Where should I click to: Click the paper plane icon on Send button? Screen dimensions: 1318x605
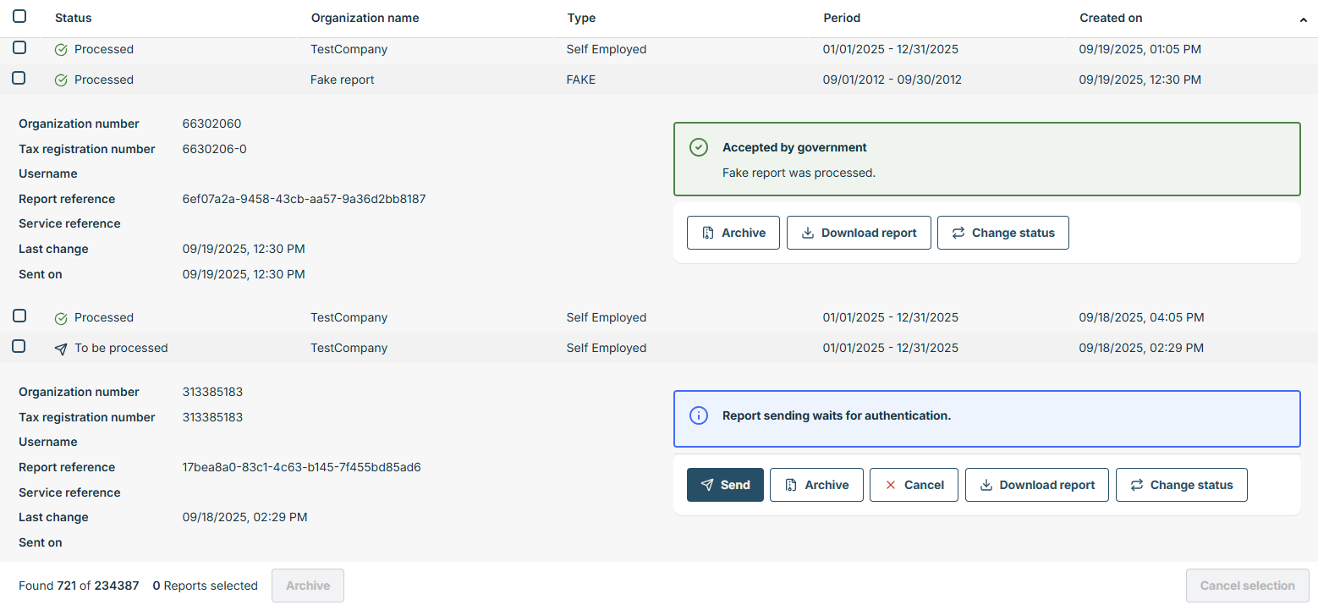coord(707,485)
